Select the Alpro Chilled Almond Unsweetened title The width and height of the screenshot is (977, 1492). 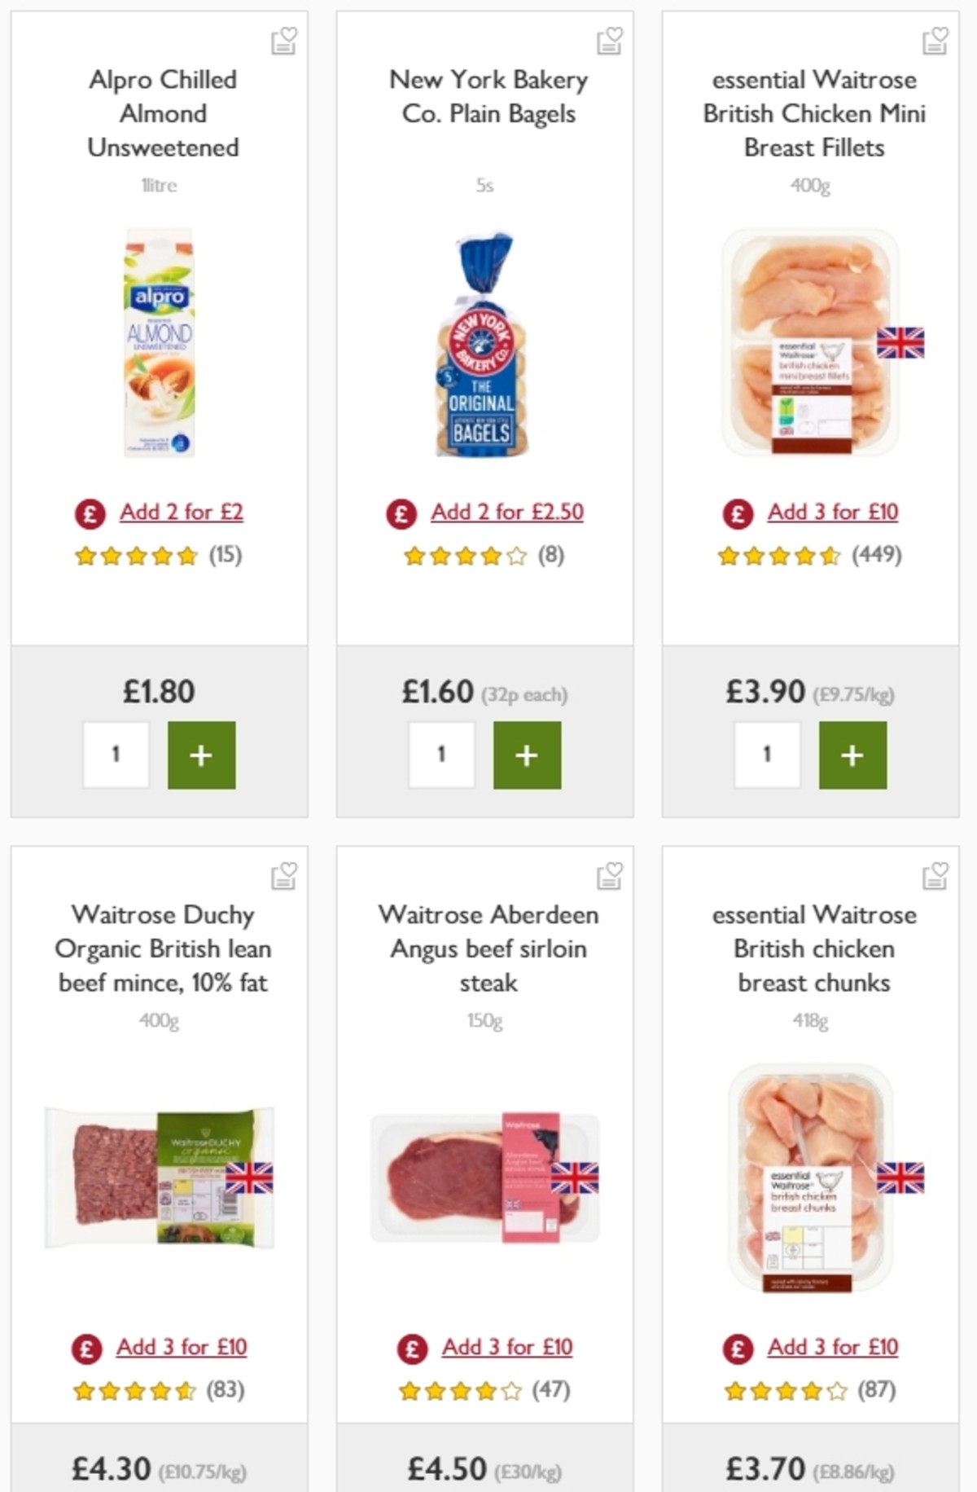[x=163, y=114]
